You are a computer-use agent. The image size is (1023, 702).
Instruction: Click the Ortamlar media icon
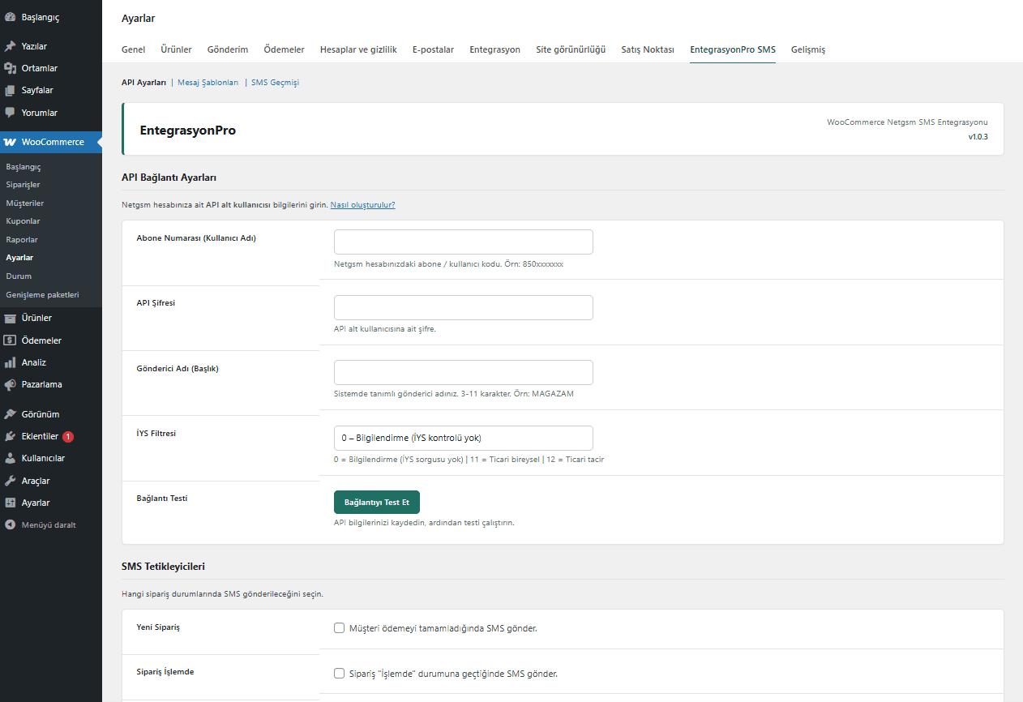click(x=10, y=68)
